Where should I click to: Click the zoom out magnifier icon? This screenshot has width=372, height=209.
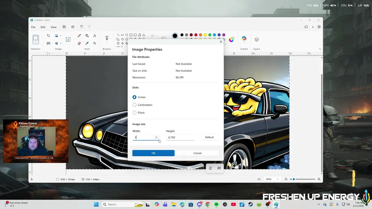286,179
